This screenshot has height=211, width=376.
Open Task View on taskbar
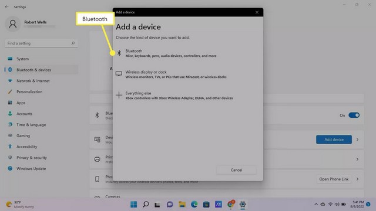(157, 205)
